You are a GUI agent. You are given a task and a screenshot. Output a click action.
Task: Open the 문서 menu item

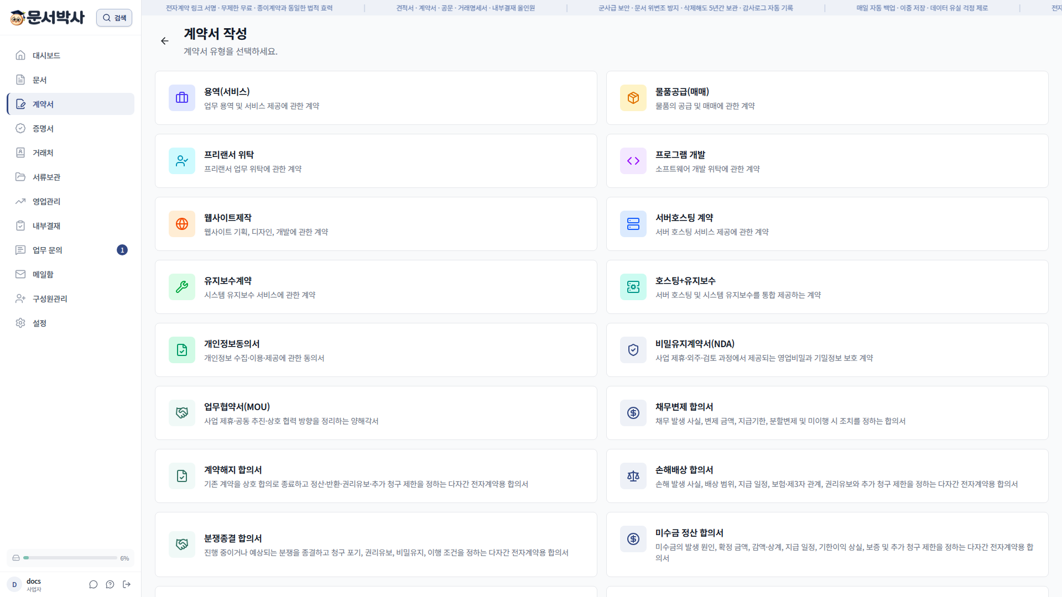pyautogui.click(x=71, y=80)
